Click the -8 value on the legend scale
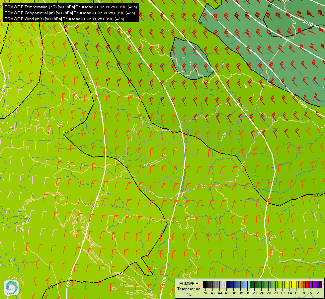The height and width of the screenshot is (299, 325). tap(303, 293)
